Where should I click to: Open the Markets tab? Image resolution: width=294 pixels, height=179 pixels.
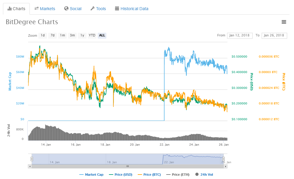pos(45,9)
